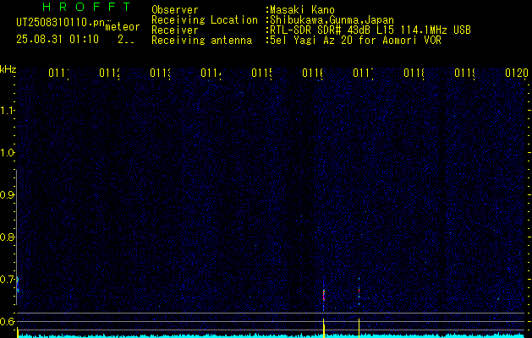
Task: Click the 0112 time marker
Action: click(x=110, y=73)
